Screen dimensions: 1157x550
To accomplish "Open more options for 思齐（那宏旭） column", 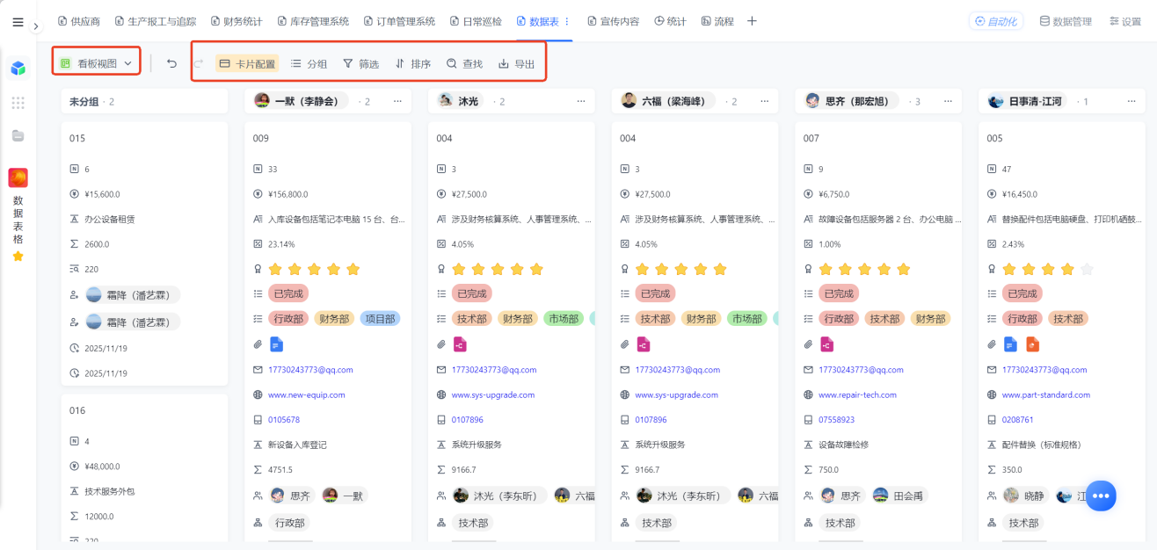I will [x=948, y=101].
